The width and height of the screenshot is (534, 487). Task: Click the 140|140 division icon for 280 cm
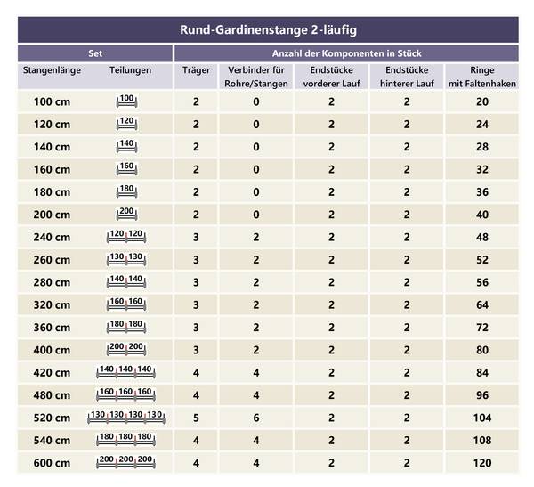126,282
